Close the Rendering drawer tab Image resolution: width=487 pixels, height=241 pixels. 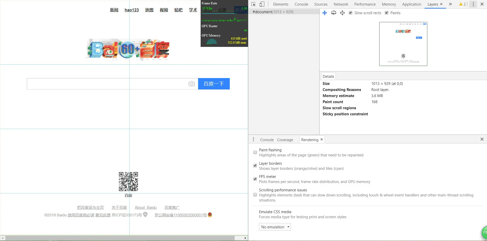coord(322,140)
